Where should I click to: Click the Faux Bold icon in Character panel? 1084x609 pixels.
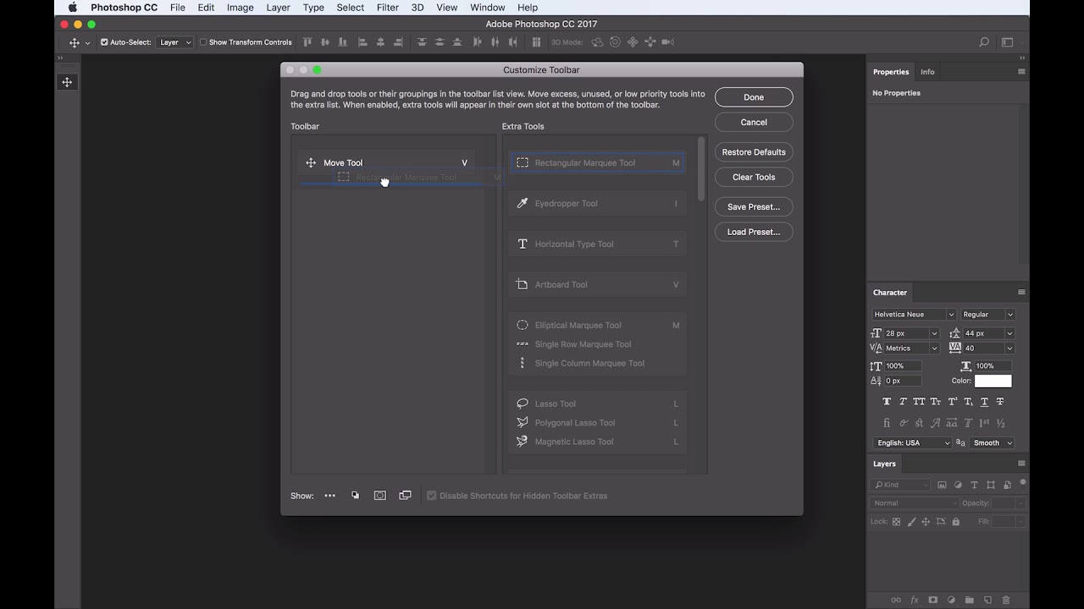tap(887, 402)
